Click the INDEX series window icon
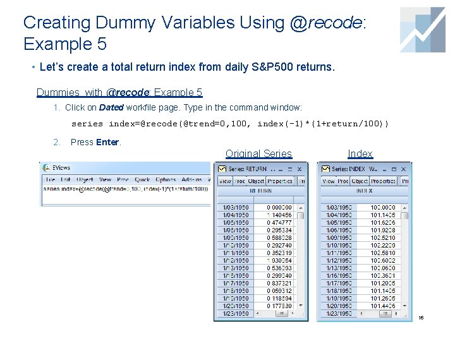 click(325, 169)
